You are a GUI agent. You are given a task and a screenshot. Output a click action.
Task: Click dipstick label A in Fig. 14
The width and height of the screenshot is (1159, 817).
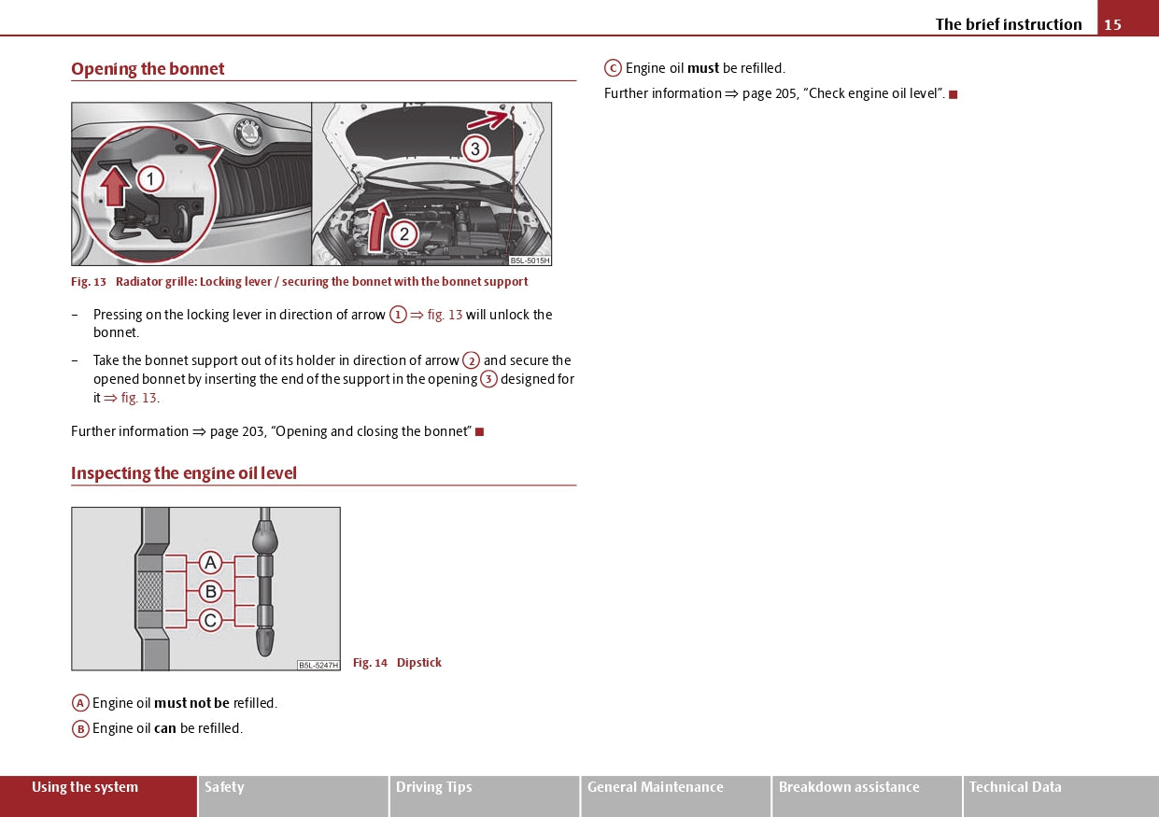tap(211, 563)
